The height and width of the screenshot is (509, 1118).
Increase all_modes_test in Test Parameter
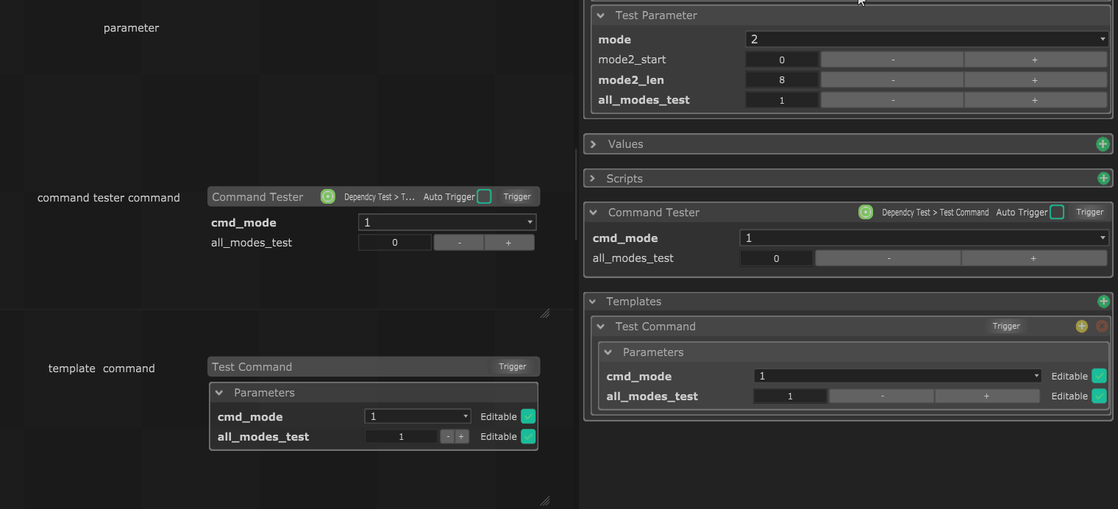(x=1036, y=99)
